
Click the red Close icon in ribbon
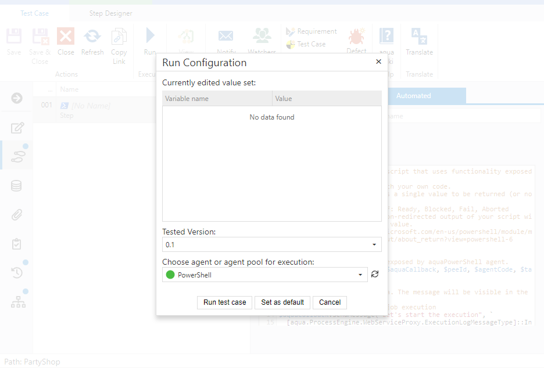(66, 41)
